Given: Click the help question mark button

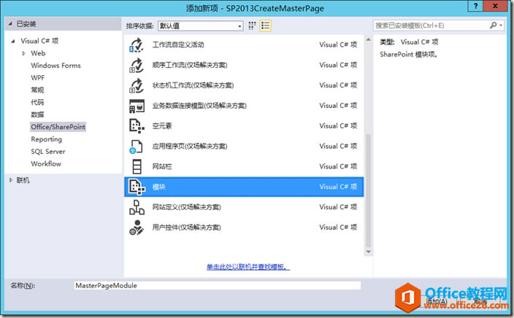Looking at the screenshot, I should tap(475, 6).
